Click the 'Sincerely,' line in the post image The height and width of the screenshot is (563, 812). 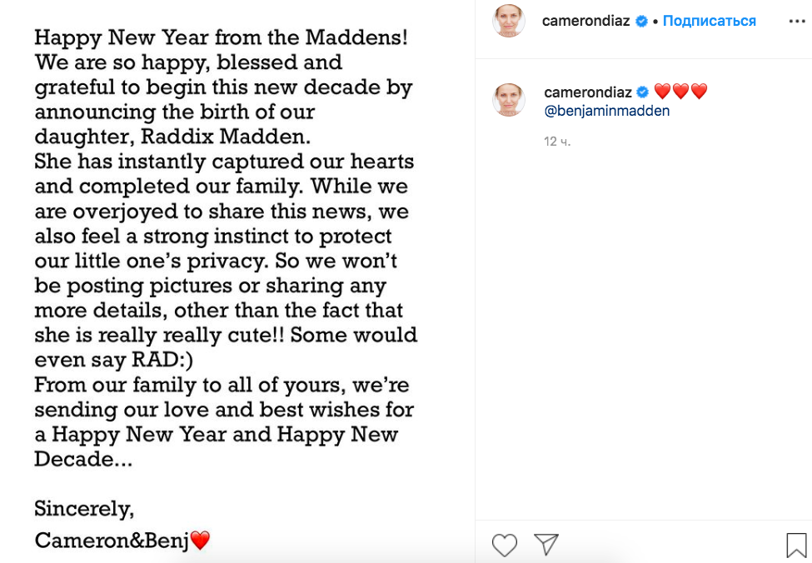pos(84,509)
